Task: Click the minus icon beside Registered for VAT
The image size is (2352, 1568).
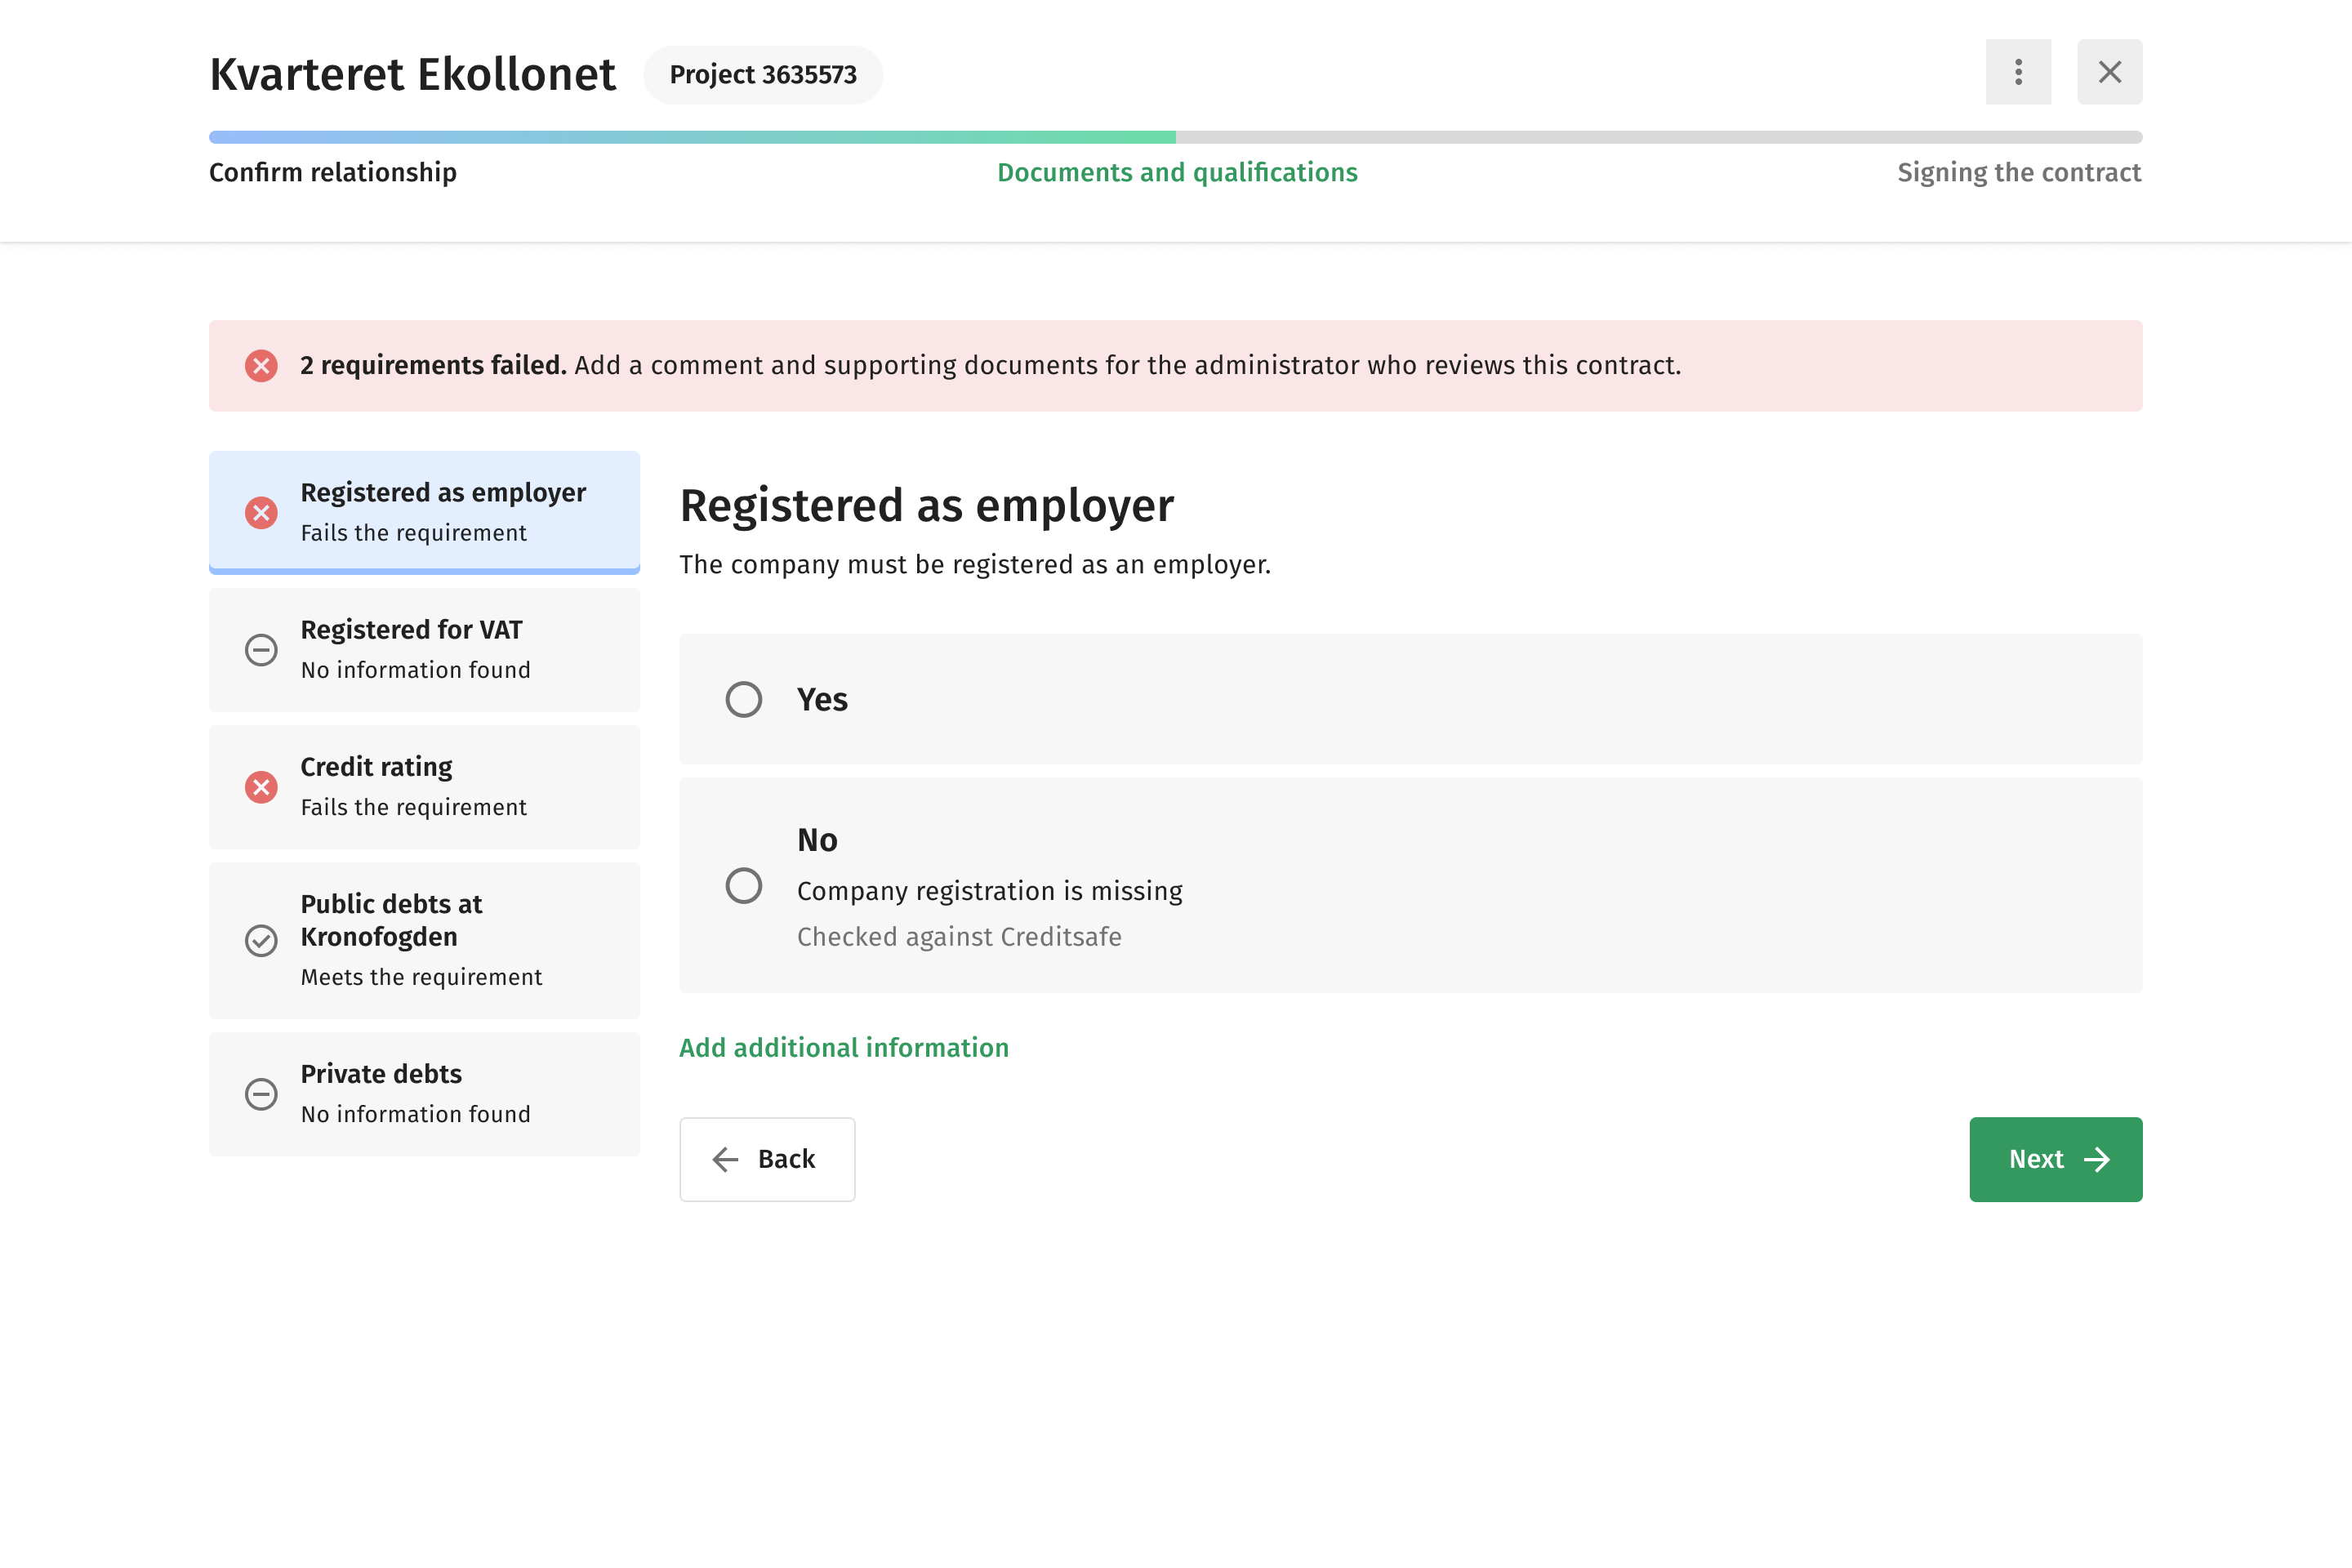Action: point(261,650)
